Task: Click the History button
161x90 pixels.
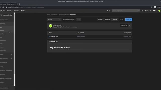Action: pos(100,19)
